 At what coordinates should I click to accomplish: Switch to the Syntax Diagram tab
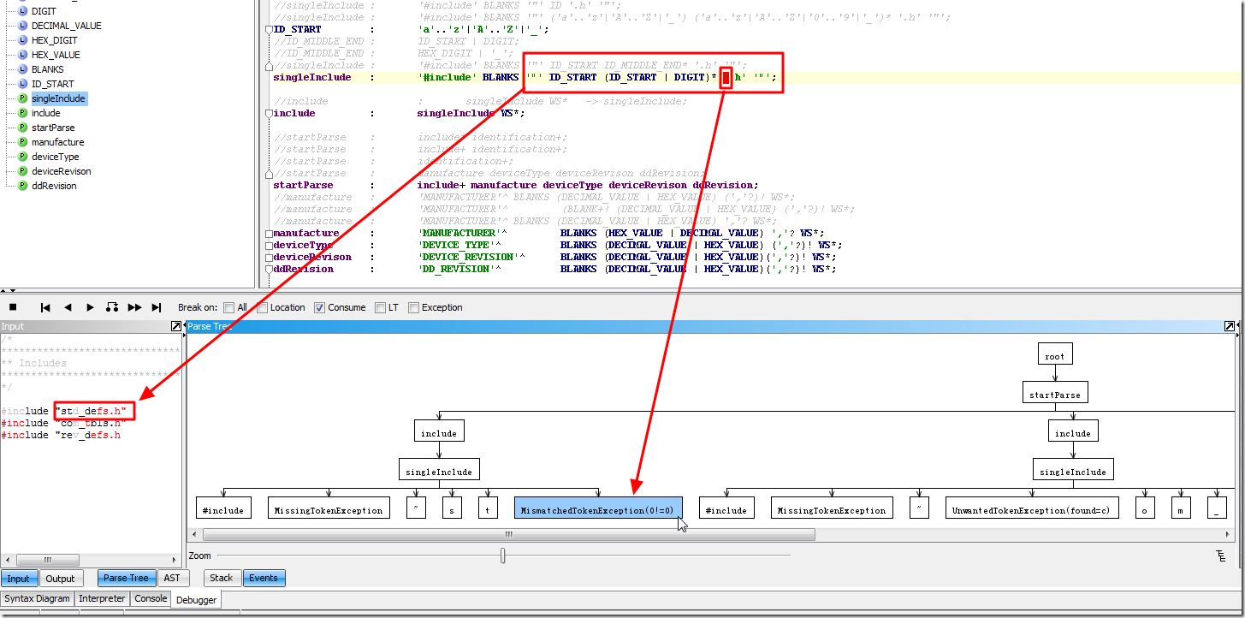pyautogui.click(x=37, y=599)
